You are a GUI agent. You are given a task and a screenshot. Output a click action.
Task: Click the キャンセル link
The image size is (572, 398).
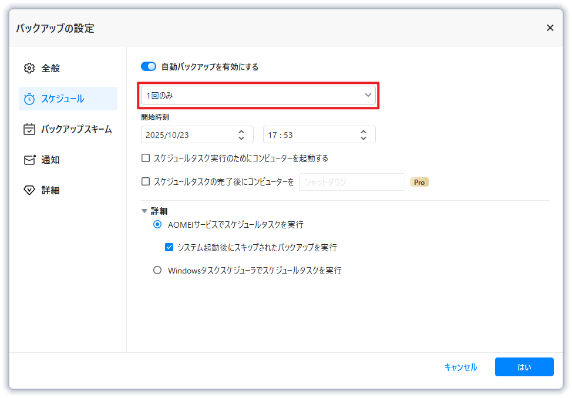461,367
